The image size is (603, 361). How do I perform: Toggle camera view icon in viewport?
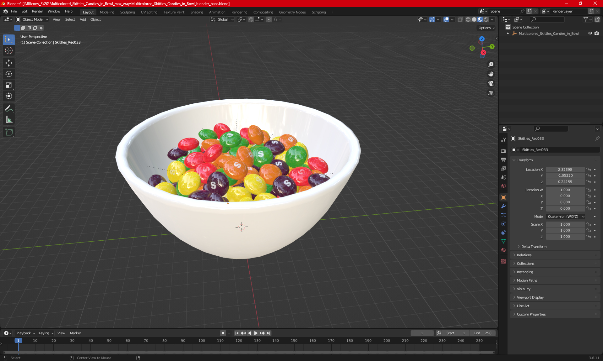pyautogui.click(x=491, y=83)
